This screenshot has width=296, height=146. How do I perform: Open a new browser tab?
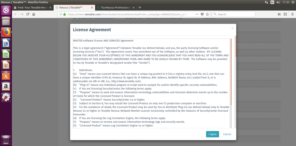click(140, 8)
